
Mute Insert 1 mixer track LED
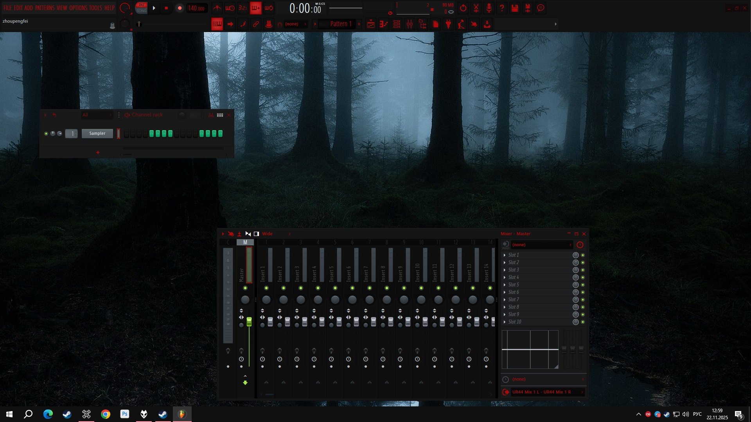pos(266,288)
